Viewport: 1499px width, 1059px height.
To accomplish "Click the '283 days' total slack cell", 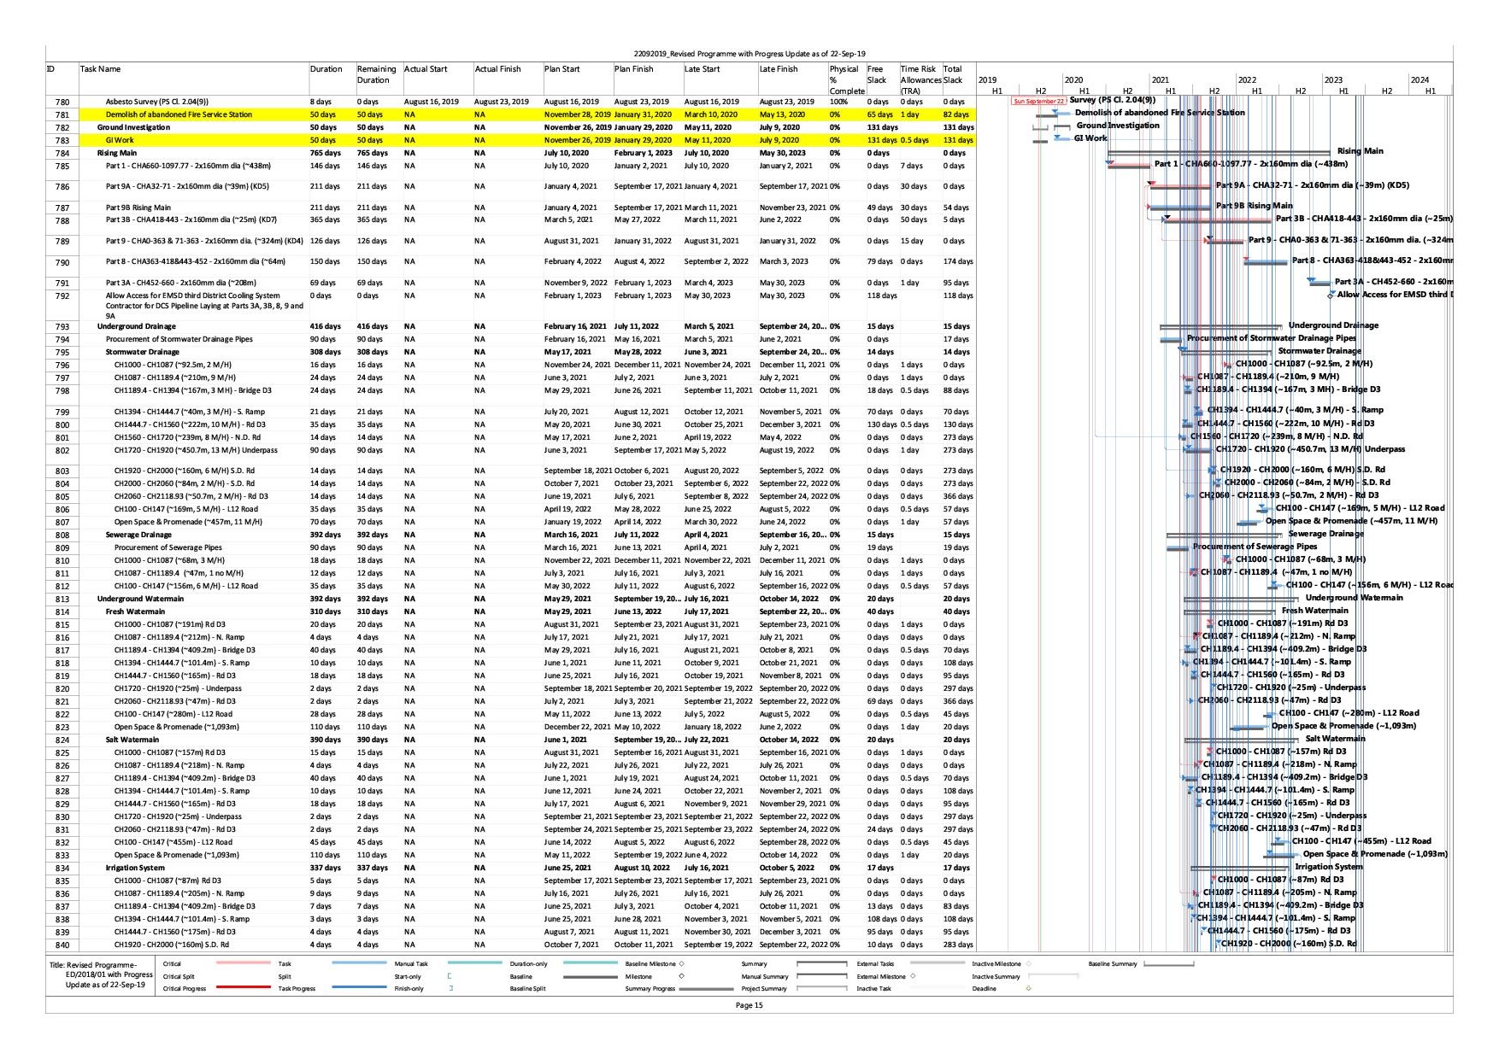I will [958, 945].
